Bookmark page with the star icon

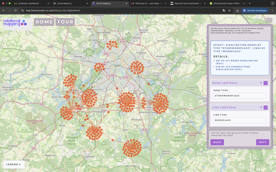coord(229,10)
